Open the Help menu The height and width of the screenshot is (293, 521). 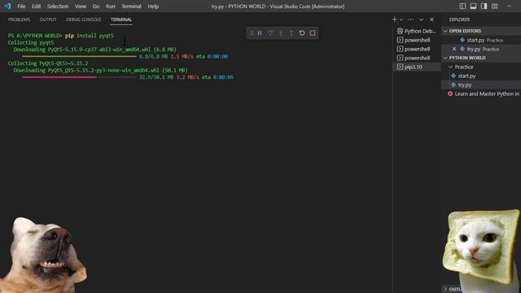pos(153,7)
